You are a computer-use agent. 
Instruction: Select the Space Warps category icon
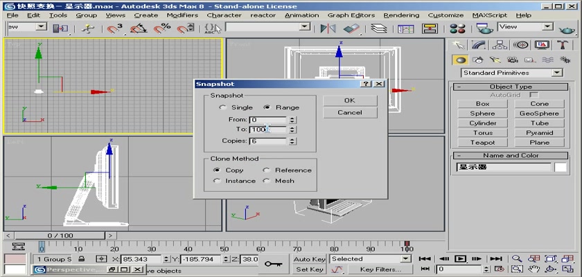point(547,60)
